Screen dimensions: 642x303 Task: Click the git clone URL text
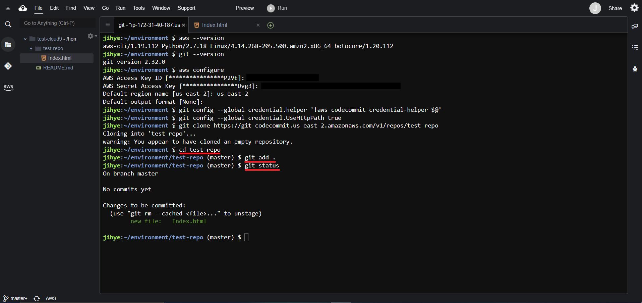[x=326, y=126]
